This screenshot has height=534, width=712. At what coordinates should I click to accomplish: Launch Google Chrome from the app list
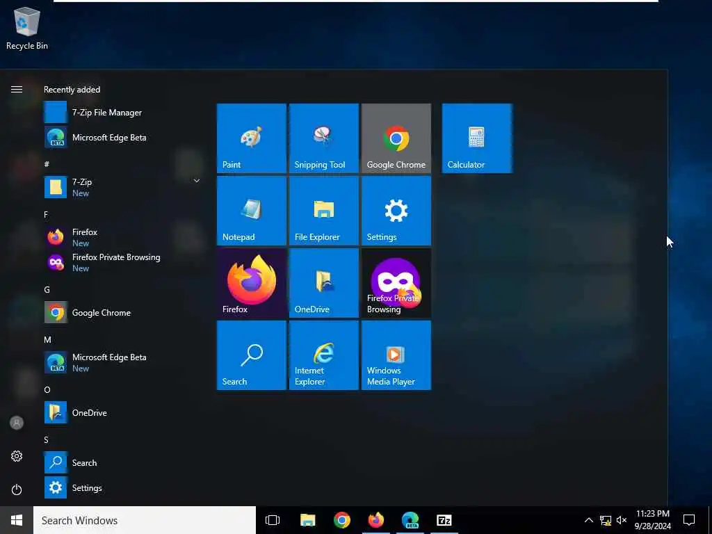pyautogui.click(x=122, y=312)
